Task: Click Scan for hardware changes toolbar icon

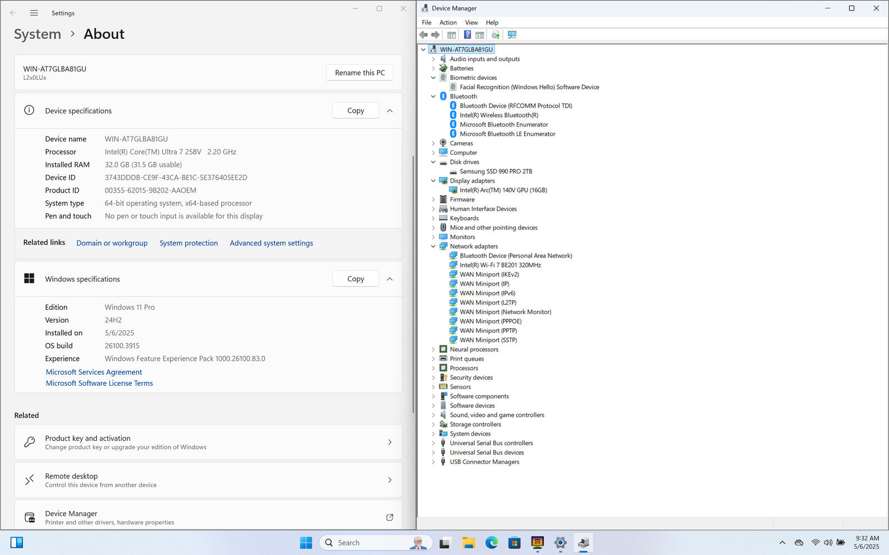Action: tap(512, 35)
